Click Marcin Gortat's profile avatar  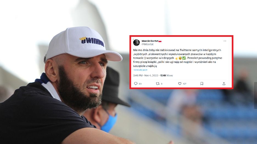coord(136,43)
